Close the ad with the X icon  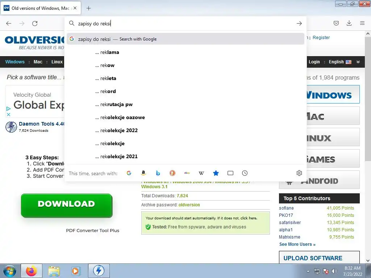coord(9,114)
